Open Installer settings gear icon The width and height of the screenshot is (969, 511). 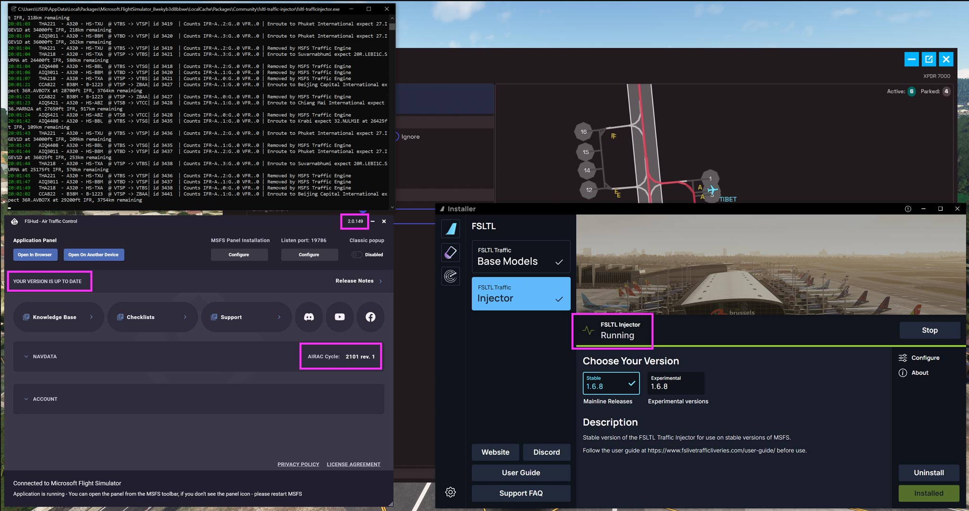pyautogui.click(x=450, y=492)
